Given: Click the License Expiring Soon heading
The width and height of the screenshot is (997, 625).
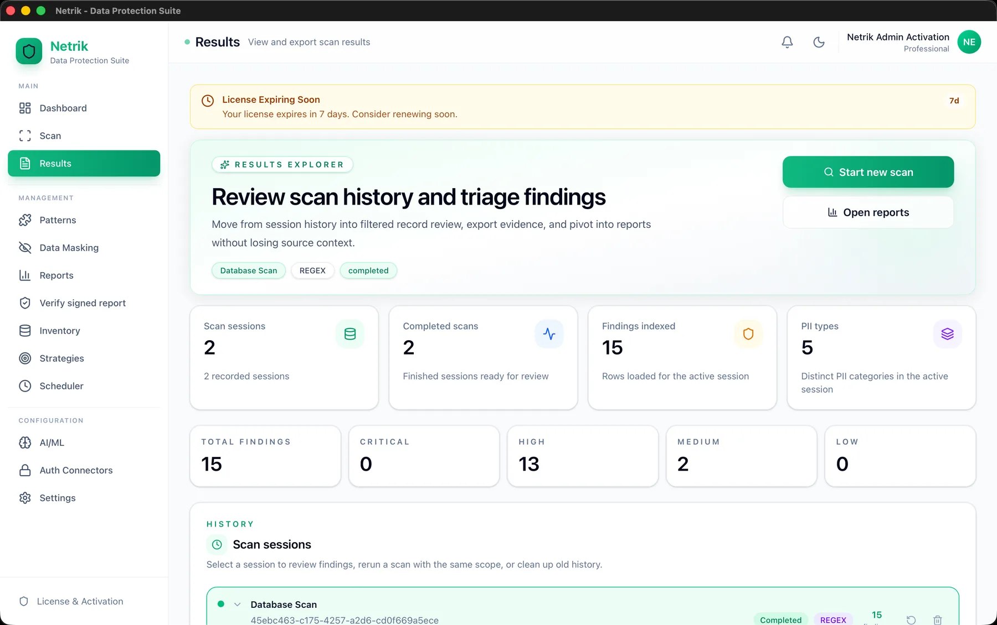Looking at the screenshot, I should 271,100.
